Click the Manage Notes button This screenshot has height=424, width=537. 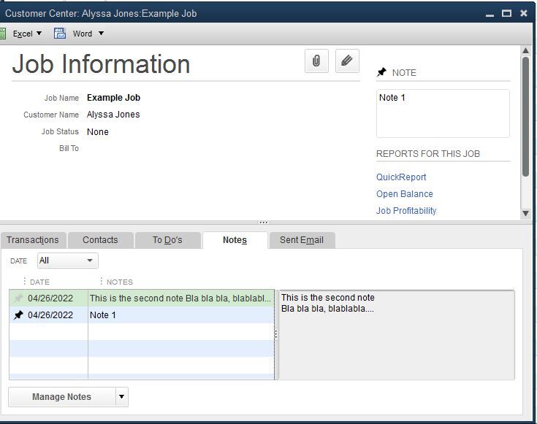coord(61,396)
